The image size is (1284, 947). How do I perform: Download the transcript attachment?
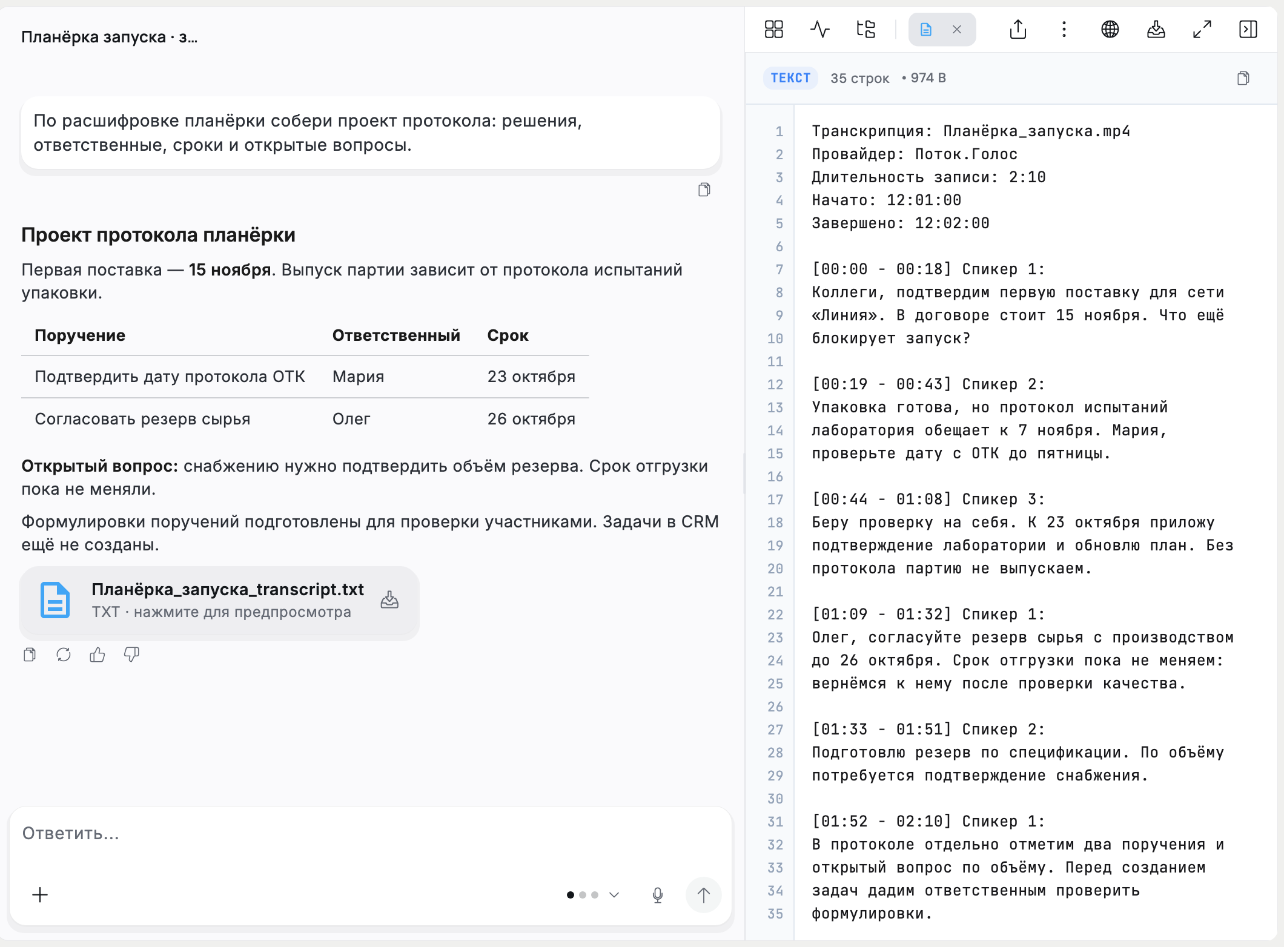tap(389, 600)
